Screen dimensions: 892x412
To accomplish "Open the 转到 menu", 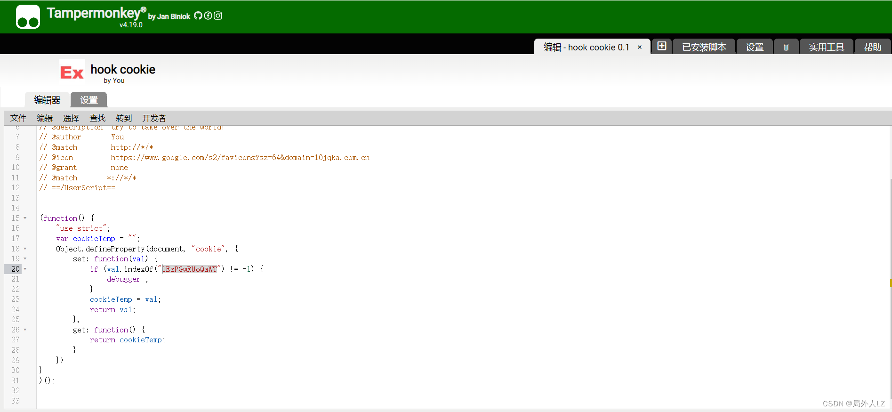I will [124, 118].
